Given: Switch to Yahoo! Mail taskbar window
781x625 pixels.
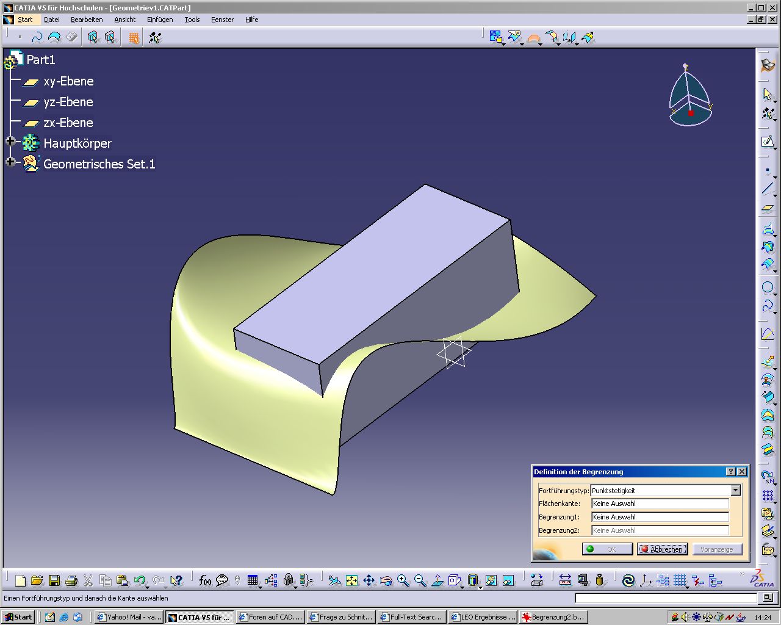Looking at the screenshot, I should click(x=129, y=617).
